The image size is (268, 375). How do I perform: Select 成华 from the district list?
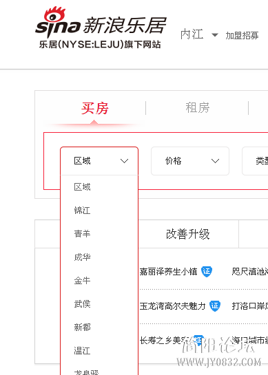click(83, 257)
